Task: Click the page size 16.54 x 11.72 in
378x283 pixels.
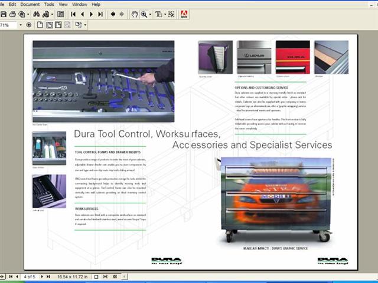Action: [x=72, y=277]
